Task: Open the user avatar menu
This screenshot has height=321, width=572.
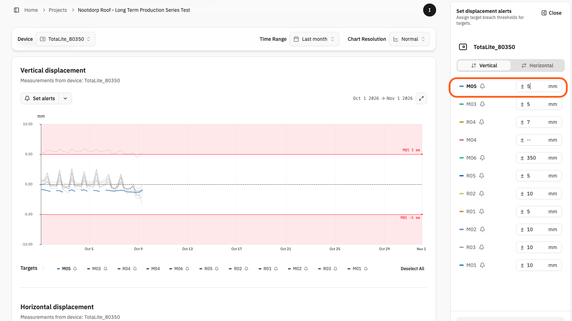Action: click(x=429, y=10)
